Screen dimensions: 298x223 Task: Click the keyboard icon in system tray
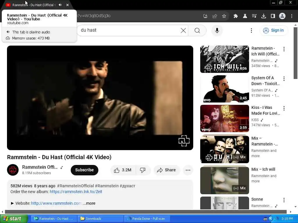tap(265, 219)
